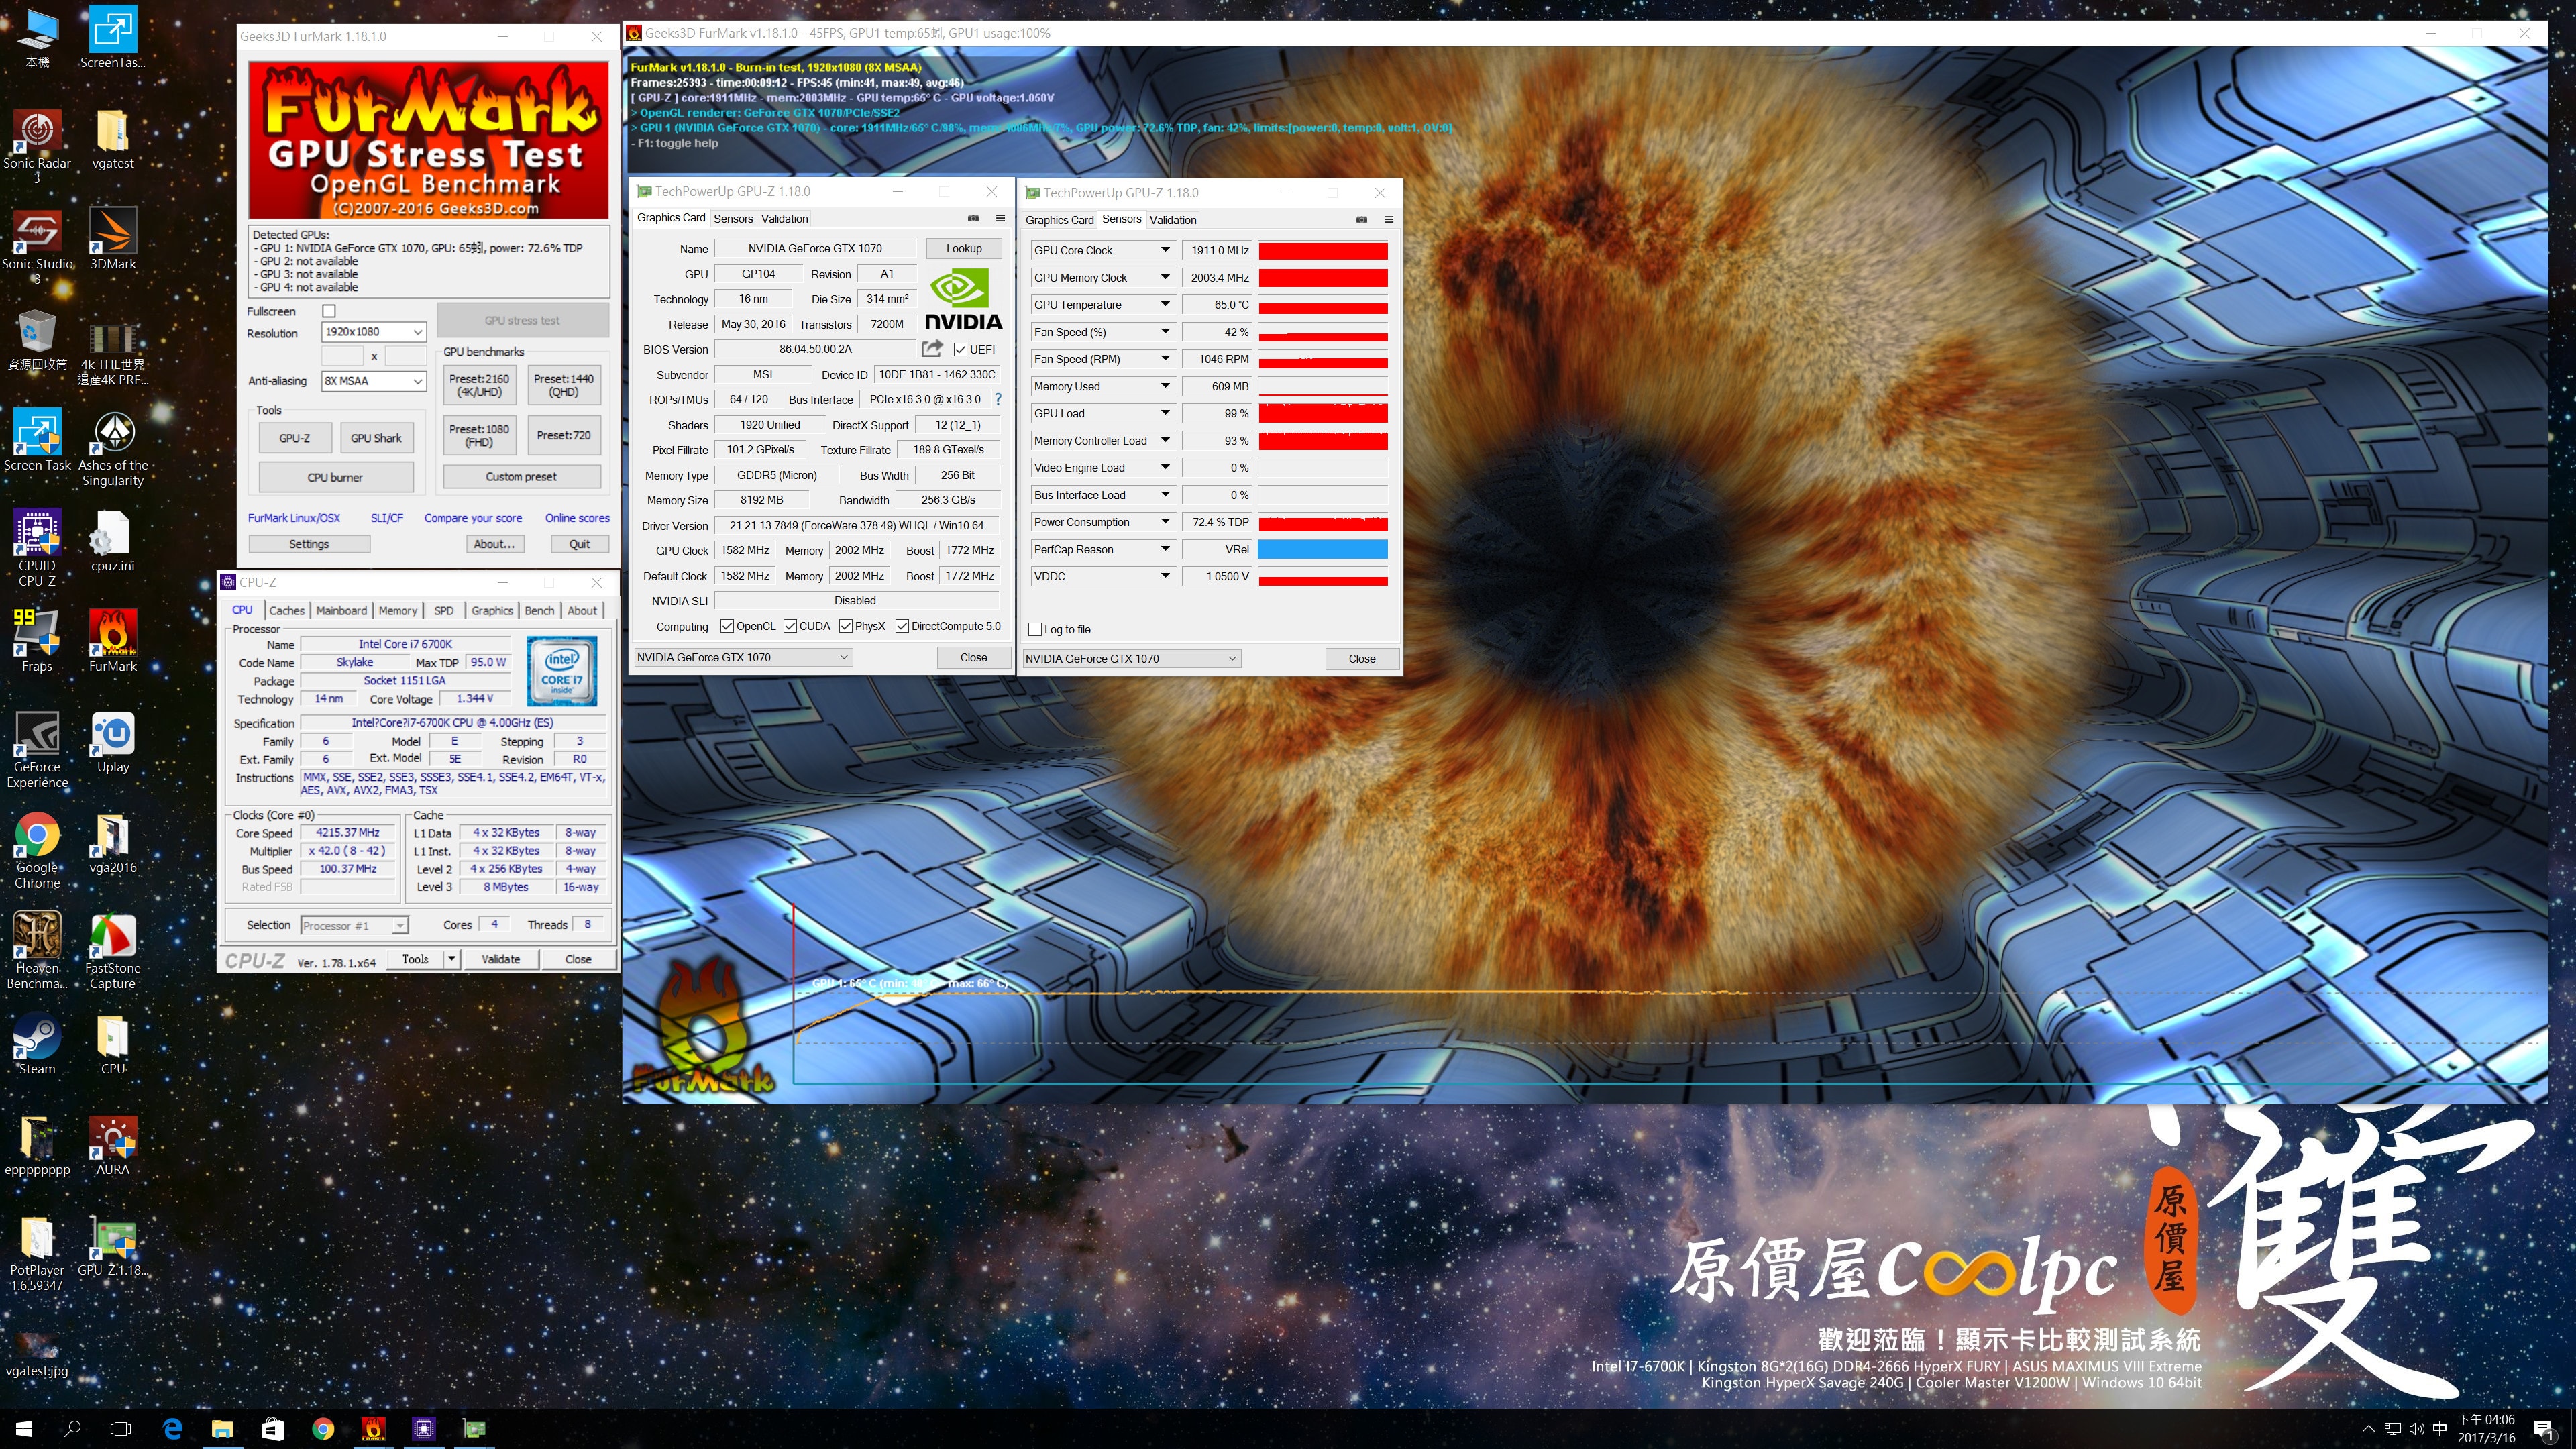Screen dimensions: 2576x1449
Task: Click the Validate button in CPU-Z
Action: tap(501, 959)
